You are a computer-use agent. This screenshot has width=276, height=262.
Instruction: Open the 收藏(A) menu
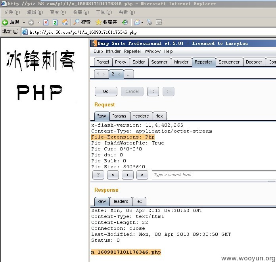coord(81,12)
